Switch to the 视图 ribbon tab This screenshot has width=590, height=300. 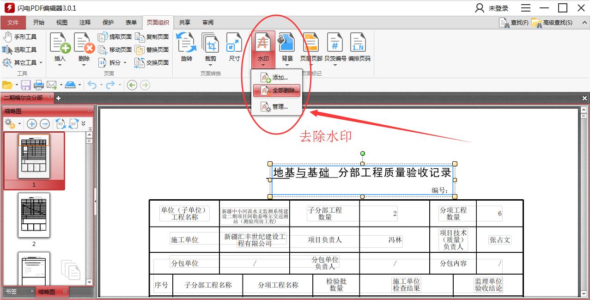62,22
